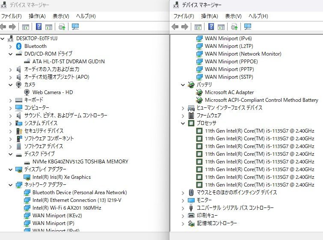The image size is (323, 240).
Task: Open ファイル(F) menu in right window
Action: pyautogui.click(x=184, y=16)
